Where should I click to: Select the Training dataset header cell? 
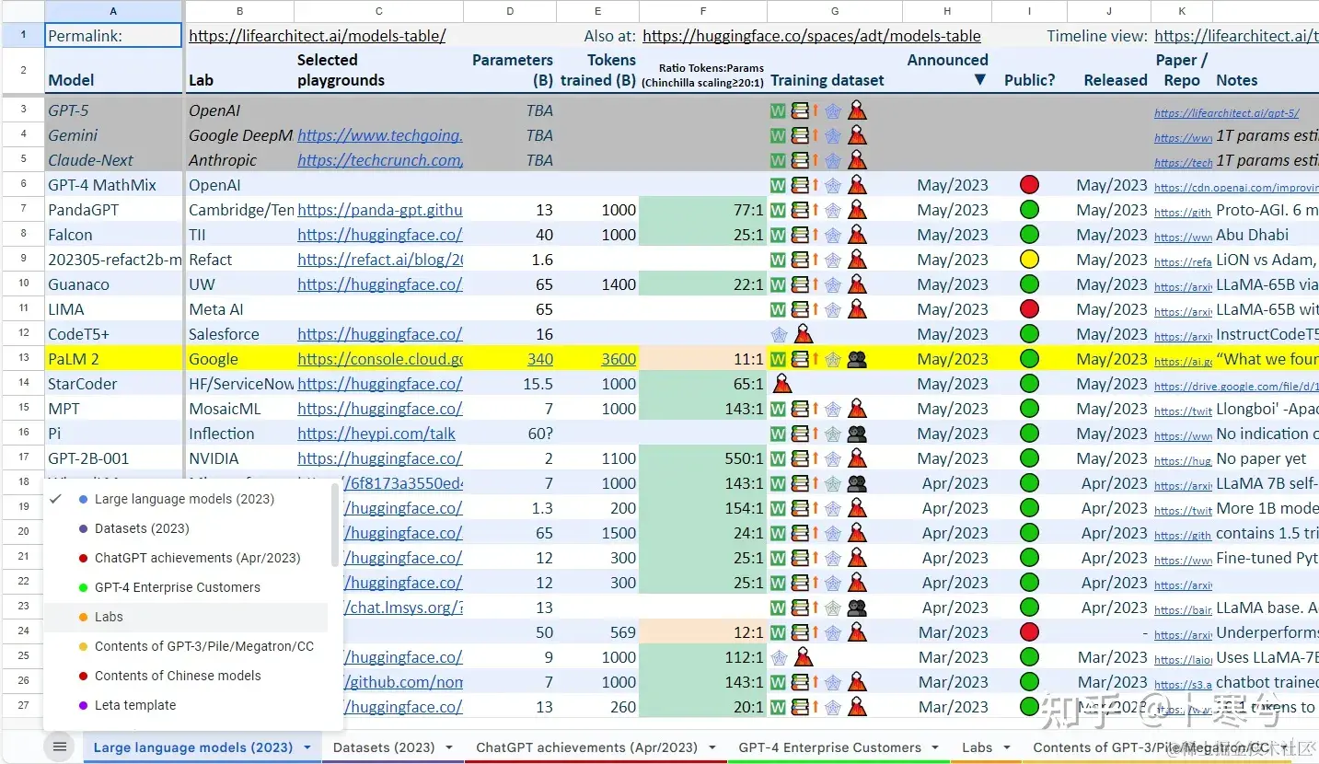point(835,70)
